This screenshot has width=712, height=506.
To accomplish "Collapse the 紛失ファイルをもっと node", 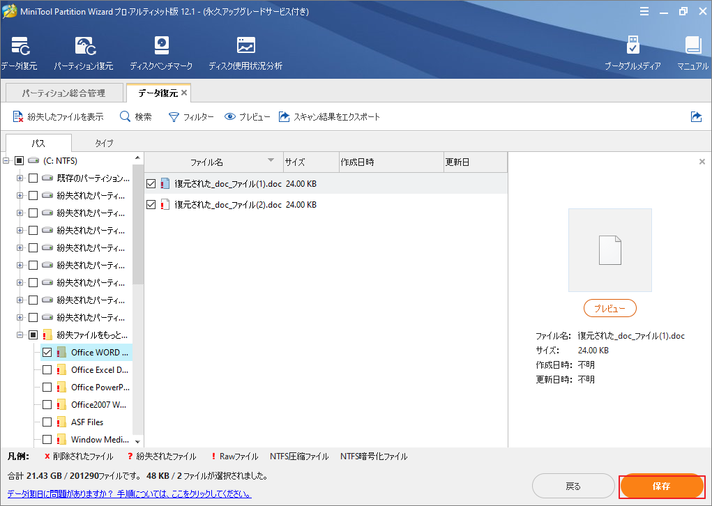I will [x=20, y=335].
